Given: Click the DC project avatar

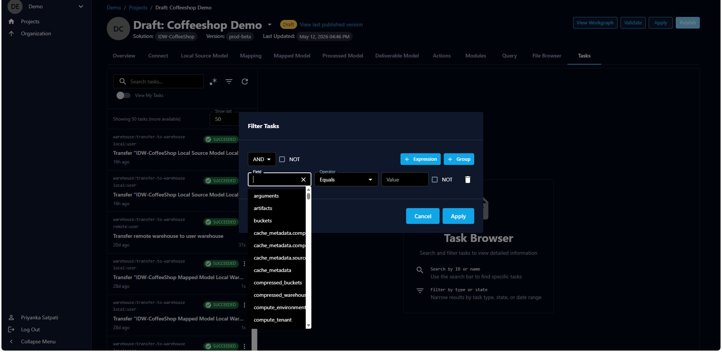Looking at the screenshot, I should pyautogui.click(x=118, y=29).
